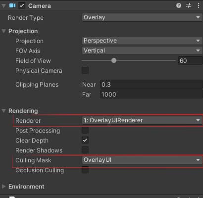Viewport: 203px width, 198px height.
Task: Uncheck the Clear Depth checkbox
Action: pos(85,140)
